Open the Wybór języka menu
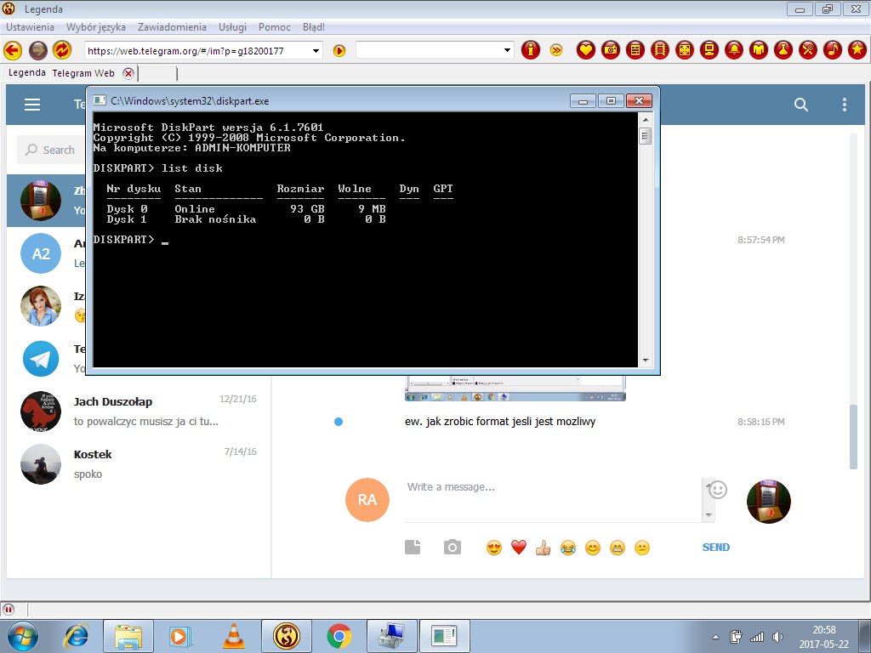Viewport: 871px width, 653px height. click(x=95, y=26)
